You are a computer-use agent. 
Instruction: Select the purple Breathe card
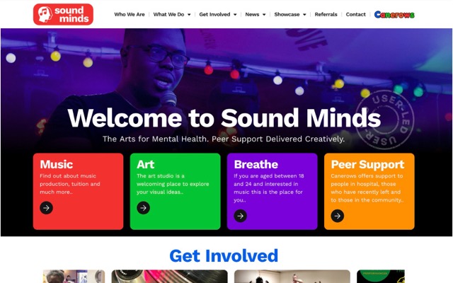[x=273, y=192]
